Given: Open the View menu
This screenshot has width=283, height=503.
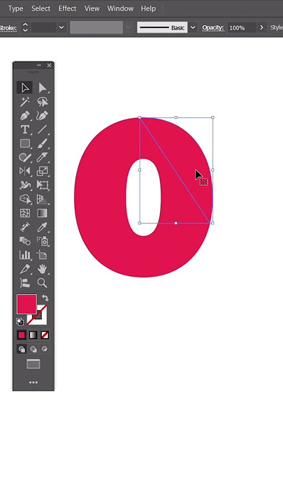Looking at the screenshot, I should pos(92,8).
